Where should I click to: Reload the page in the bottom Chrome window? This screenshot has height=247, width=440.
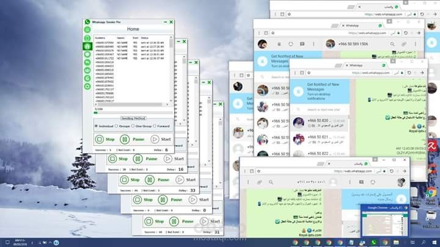(392, 171)
